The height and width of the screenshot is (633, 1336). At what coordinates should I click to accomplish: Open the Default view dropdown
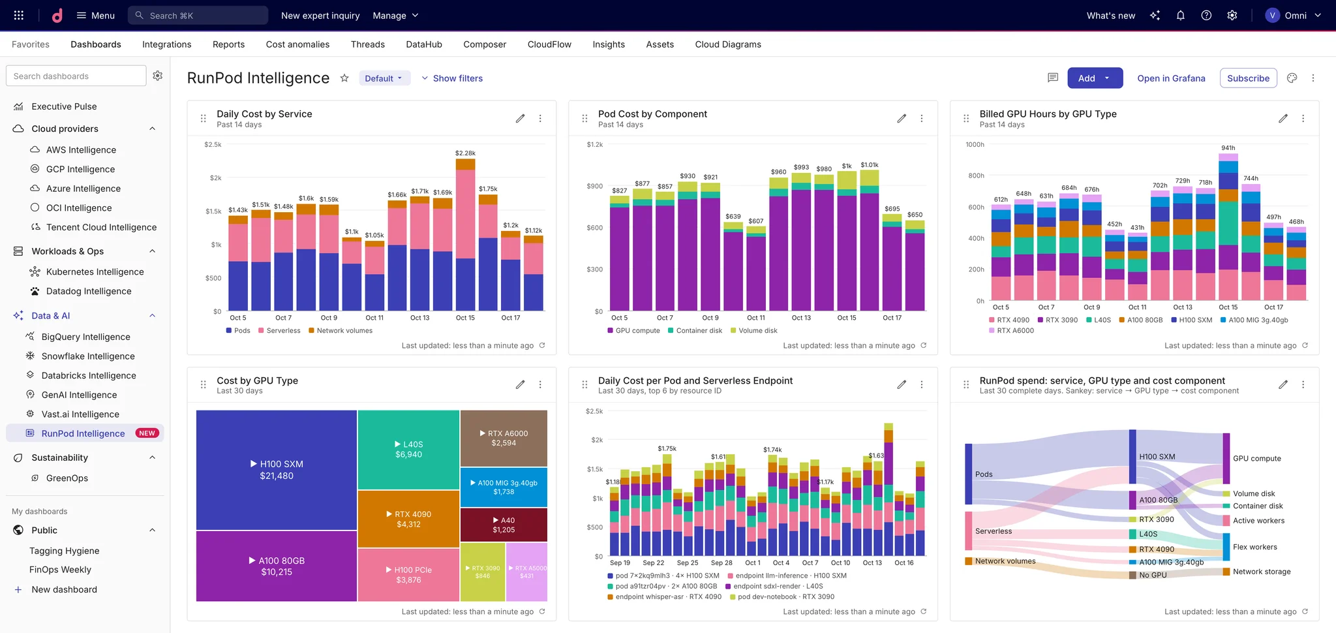click(384, 78)
